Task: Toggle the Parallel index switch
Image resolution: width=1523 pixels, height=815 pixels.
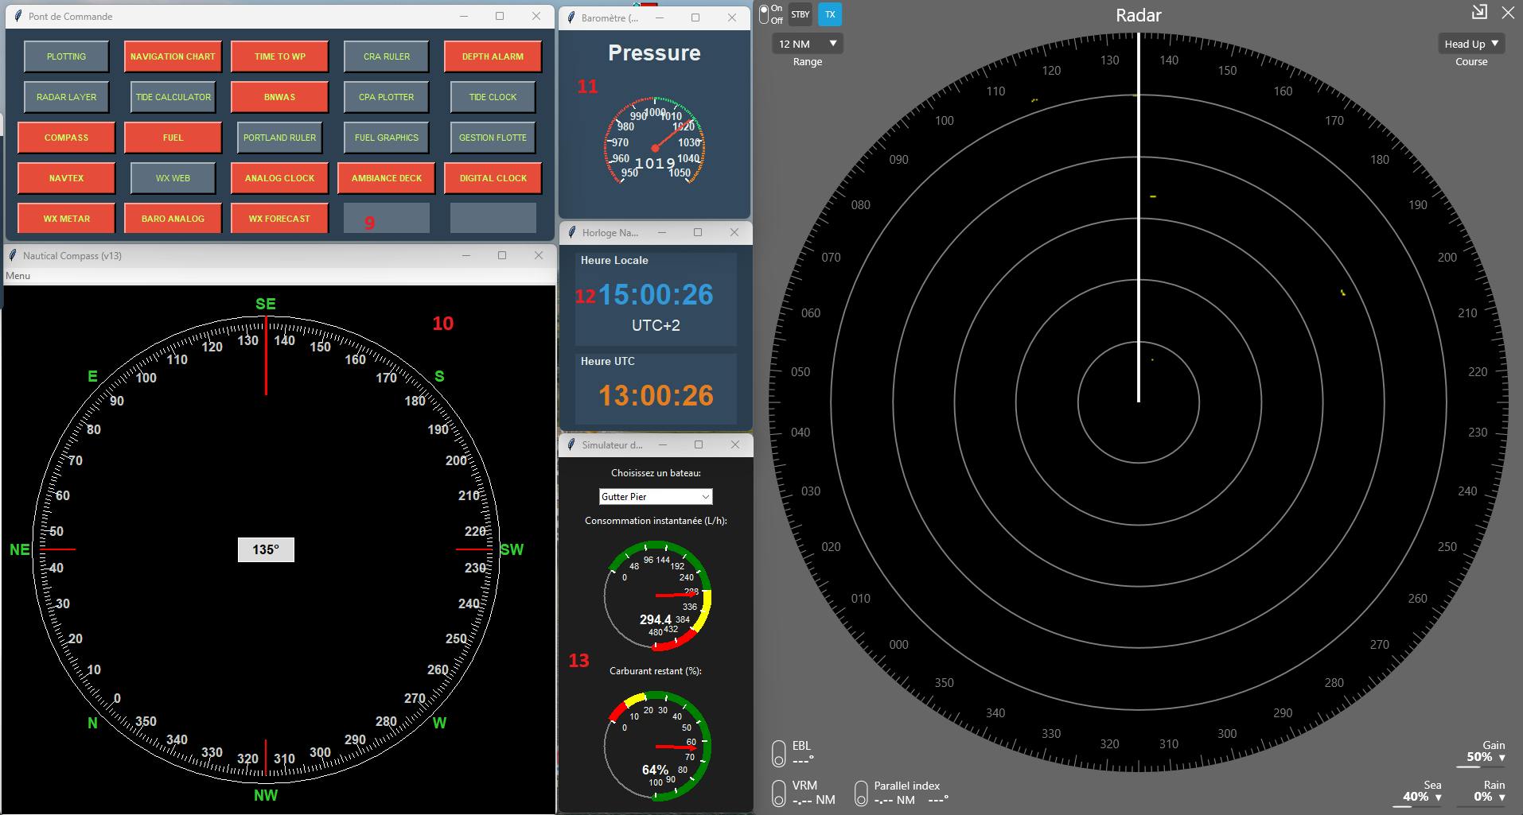Action: [861, 793]
